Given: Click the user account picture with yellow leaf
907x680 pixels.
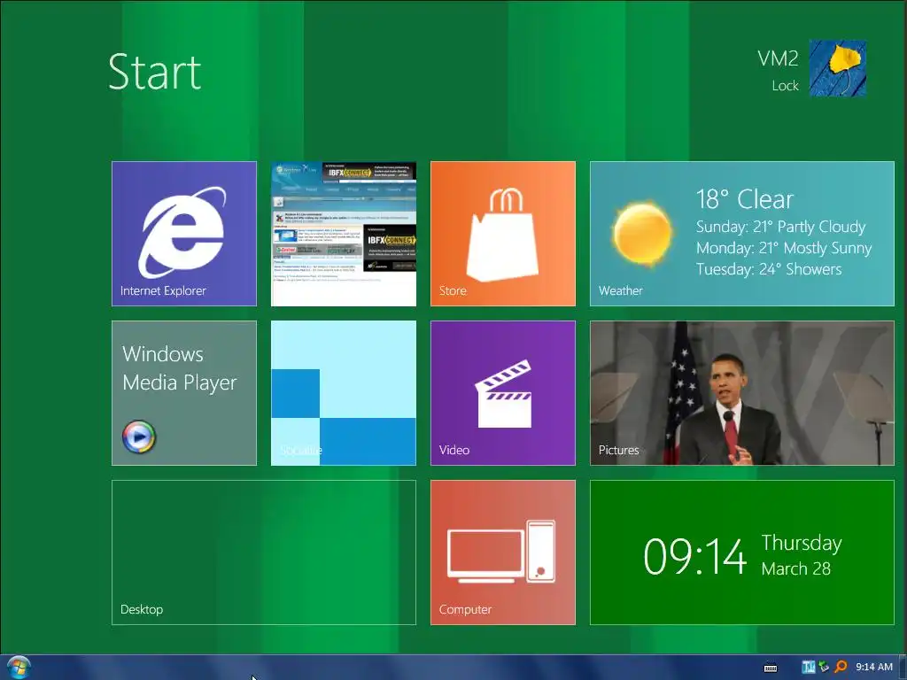Looking at the screenshot, I should [838, 67].
